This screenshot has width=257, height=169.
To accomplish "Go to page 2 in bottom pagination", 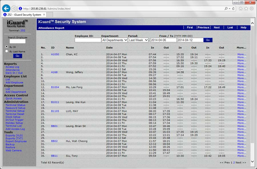I will (x=234, y=162).
